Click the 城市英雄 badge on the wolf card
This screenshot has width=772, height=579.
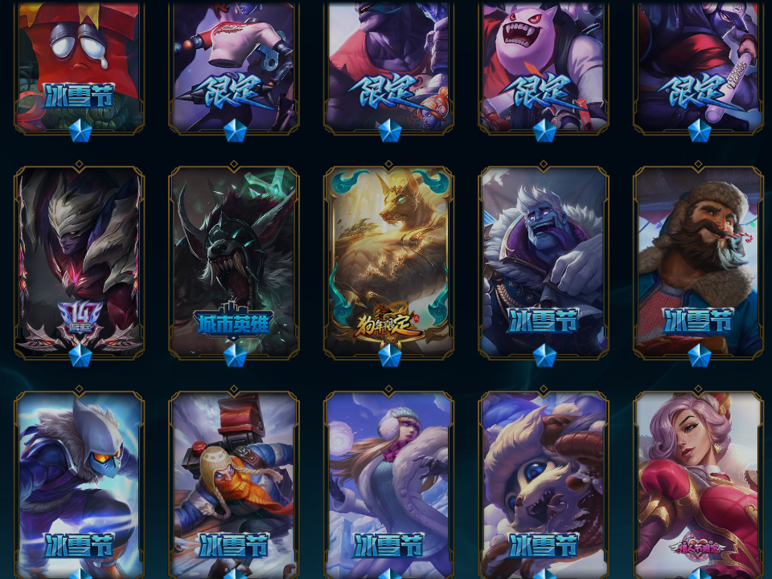pyautogui.click(x=233, y=321)
